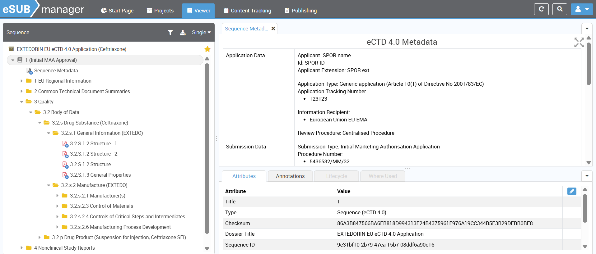596x254 pixels.
Task: Collapse 3.2.s.1 General Information (EXTEDO)
Action: (x=49, y=133)
